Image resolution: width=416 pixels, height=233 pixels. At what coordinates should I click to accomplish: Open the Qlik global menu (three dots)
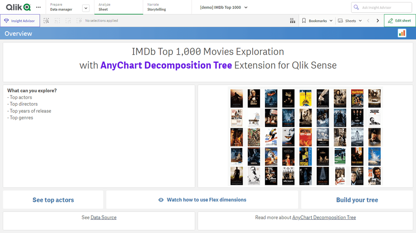(x=38, y=7)
